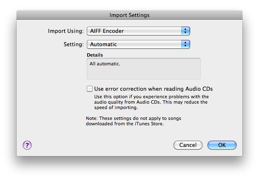Click inside the Details text box
Screen dimensions: 259x179
click(143, 72)
